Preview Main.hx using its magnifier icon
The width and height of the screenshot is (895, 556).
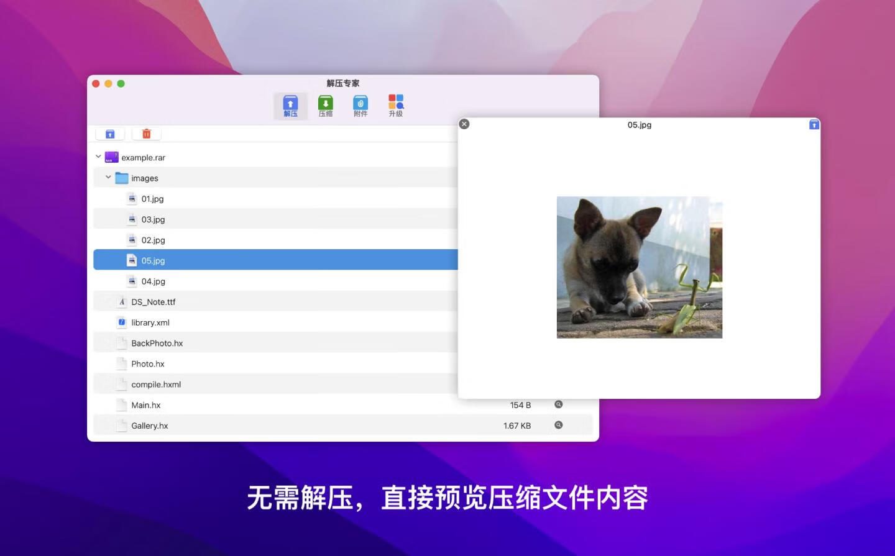(x=558, y=404)
